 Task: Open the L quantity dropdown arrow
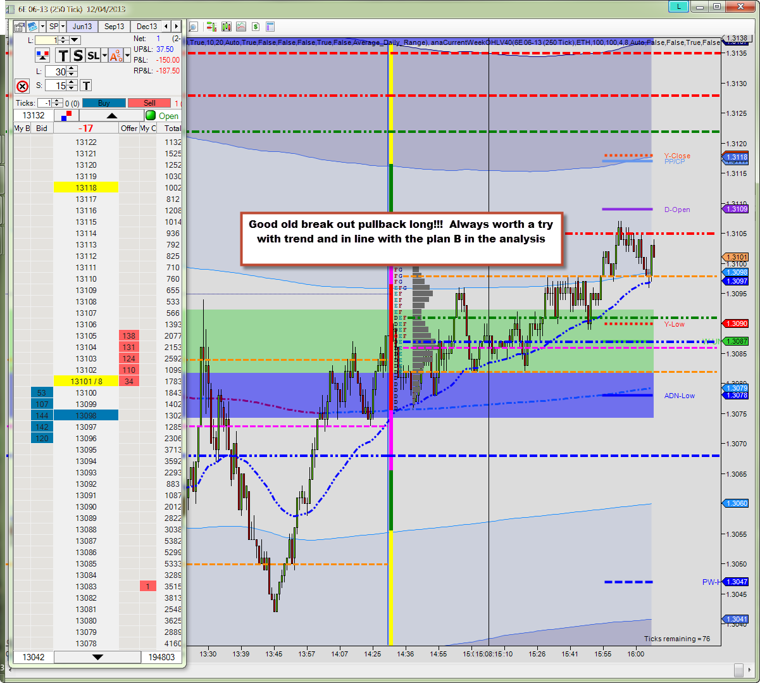[75, 40]
